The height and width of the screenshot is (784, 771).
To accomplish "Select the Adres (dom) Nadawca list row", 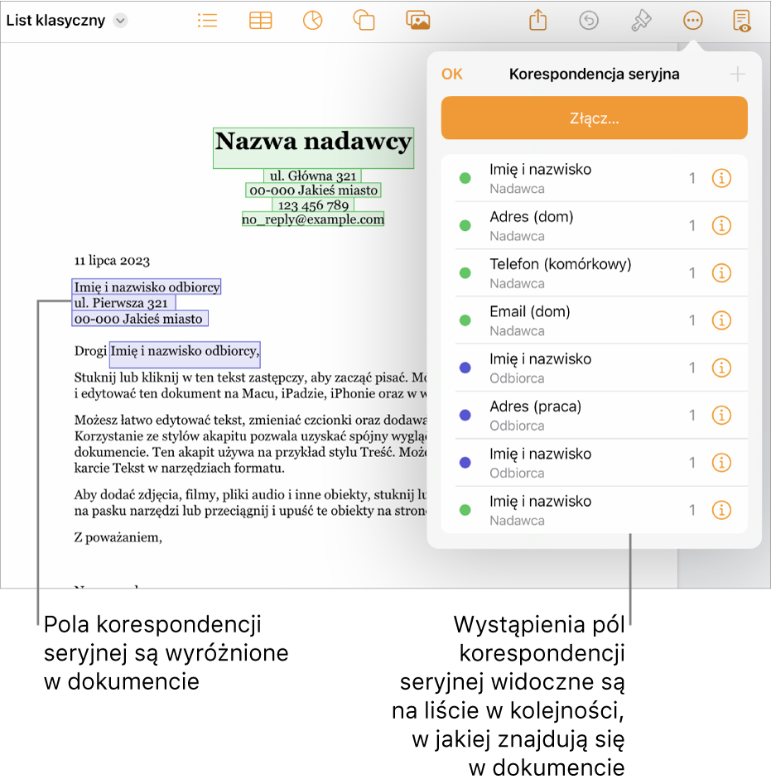I will [595, 225].
